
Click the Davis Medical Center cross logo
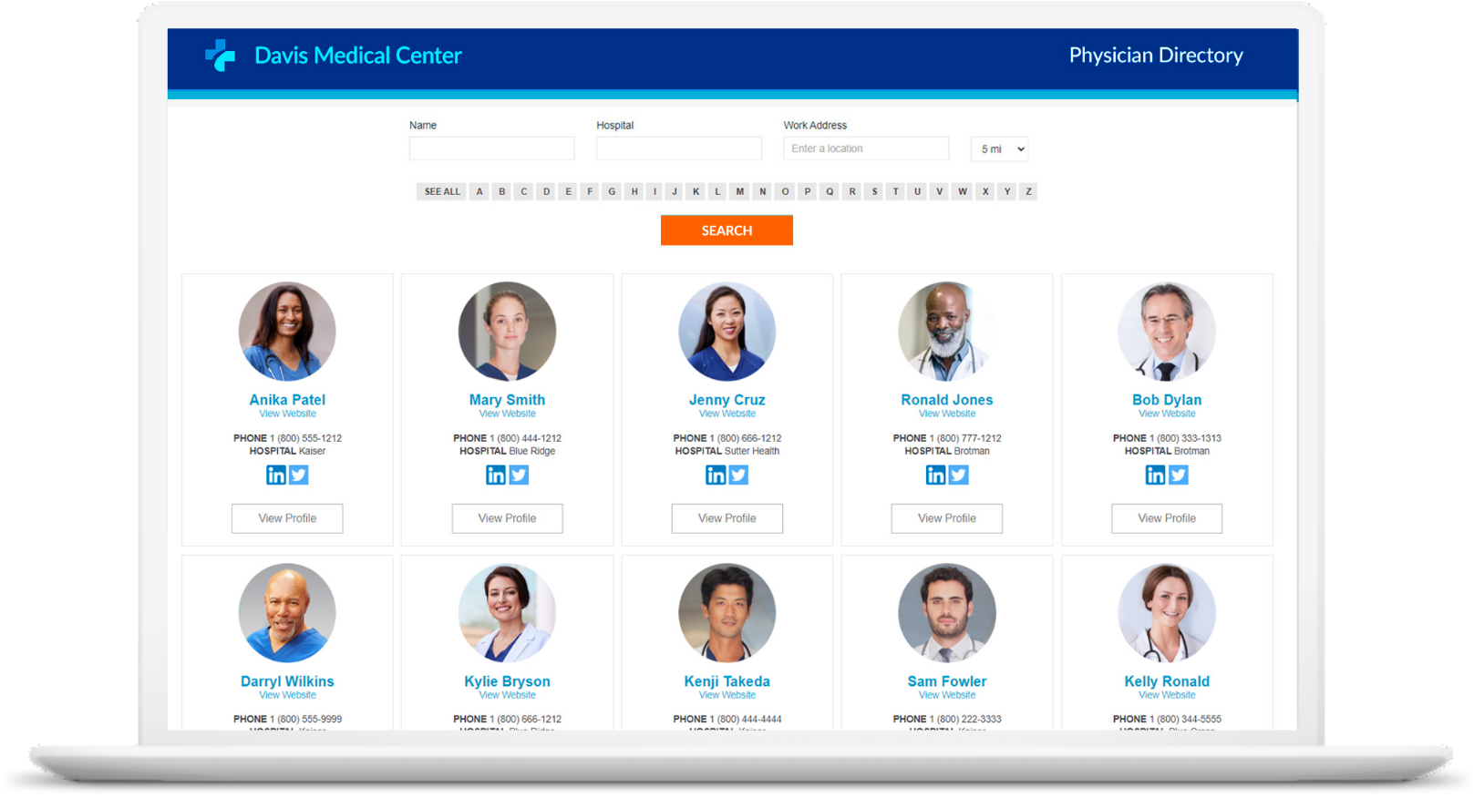(220, 56)
